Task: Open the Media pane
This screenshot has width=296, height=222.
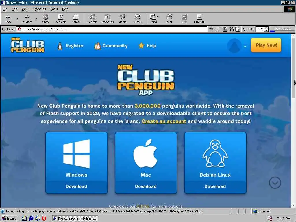Action: (122, 19)
